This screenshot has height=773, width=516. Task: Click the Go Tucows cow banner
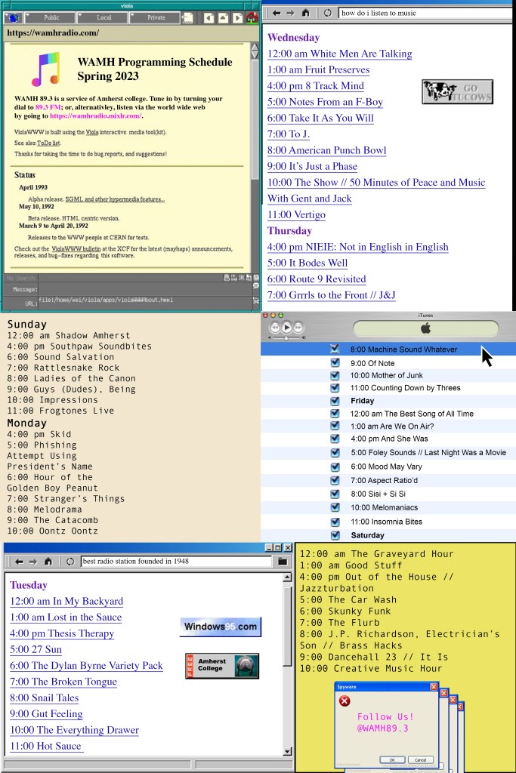click(x=458, y=91)
